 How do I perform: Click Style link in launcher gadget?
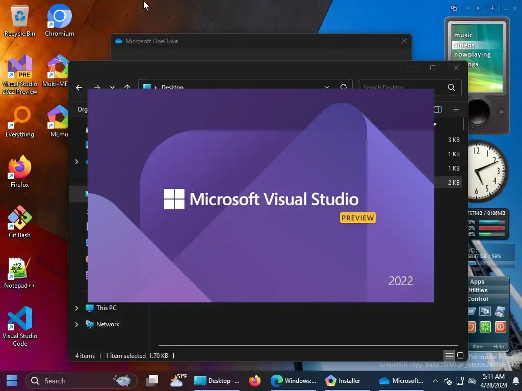(x=478, y=346)
